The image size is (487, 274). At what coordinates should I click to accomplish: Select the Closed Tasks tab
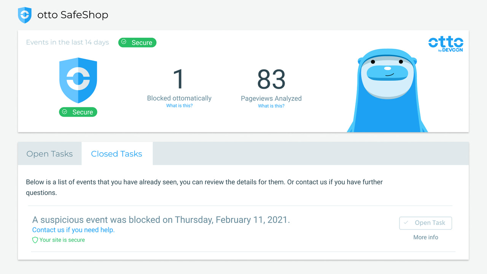(x=116, y=153)
